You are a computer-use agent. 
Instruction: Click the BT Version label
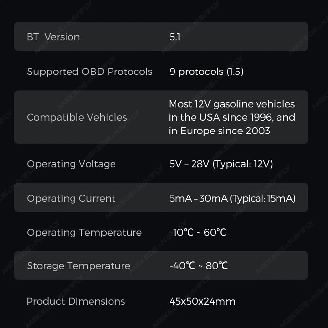(x=53, y=37)
